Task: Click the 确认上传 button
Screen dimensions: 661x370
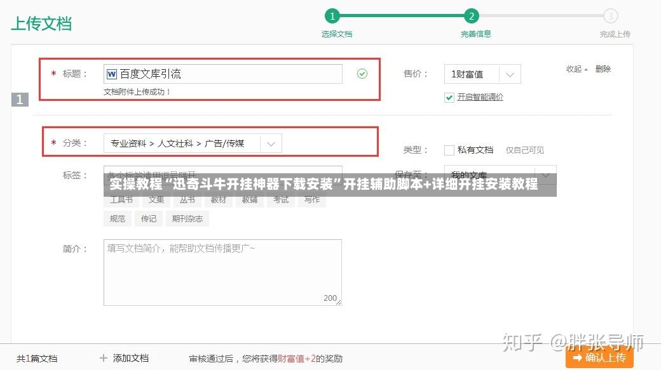Action: [599, 357]
